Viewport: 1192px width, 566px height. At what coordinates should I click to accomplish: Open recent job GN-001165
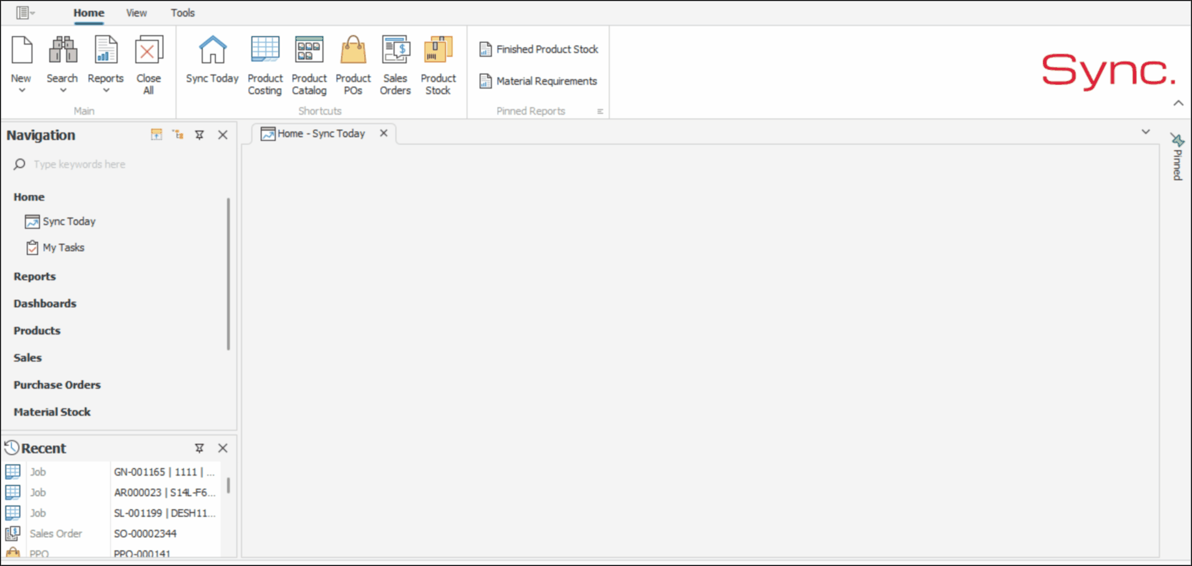coord(165,472)
